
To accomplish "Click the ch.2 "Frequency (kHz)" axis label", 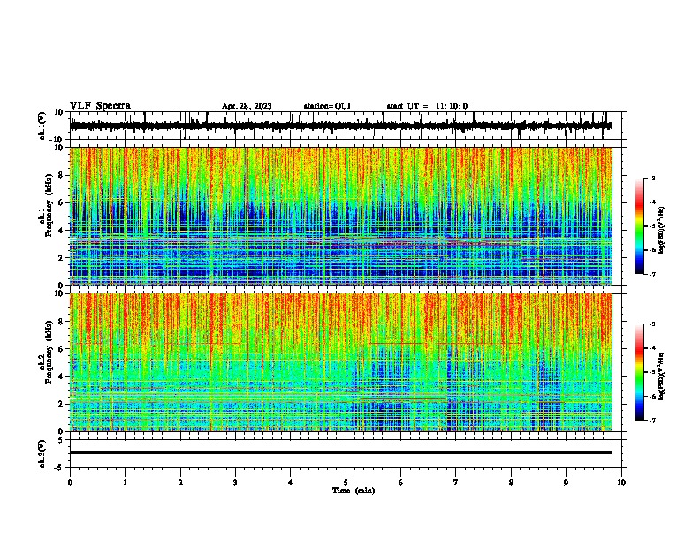I will click(x=49, y=352).
